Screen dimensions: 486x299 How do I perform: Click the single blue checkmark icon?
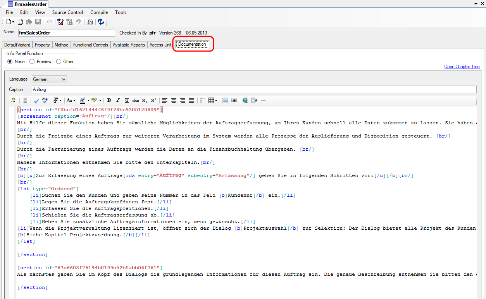coord(36,100)
